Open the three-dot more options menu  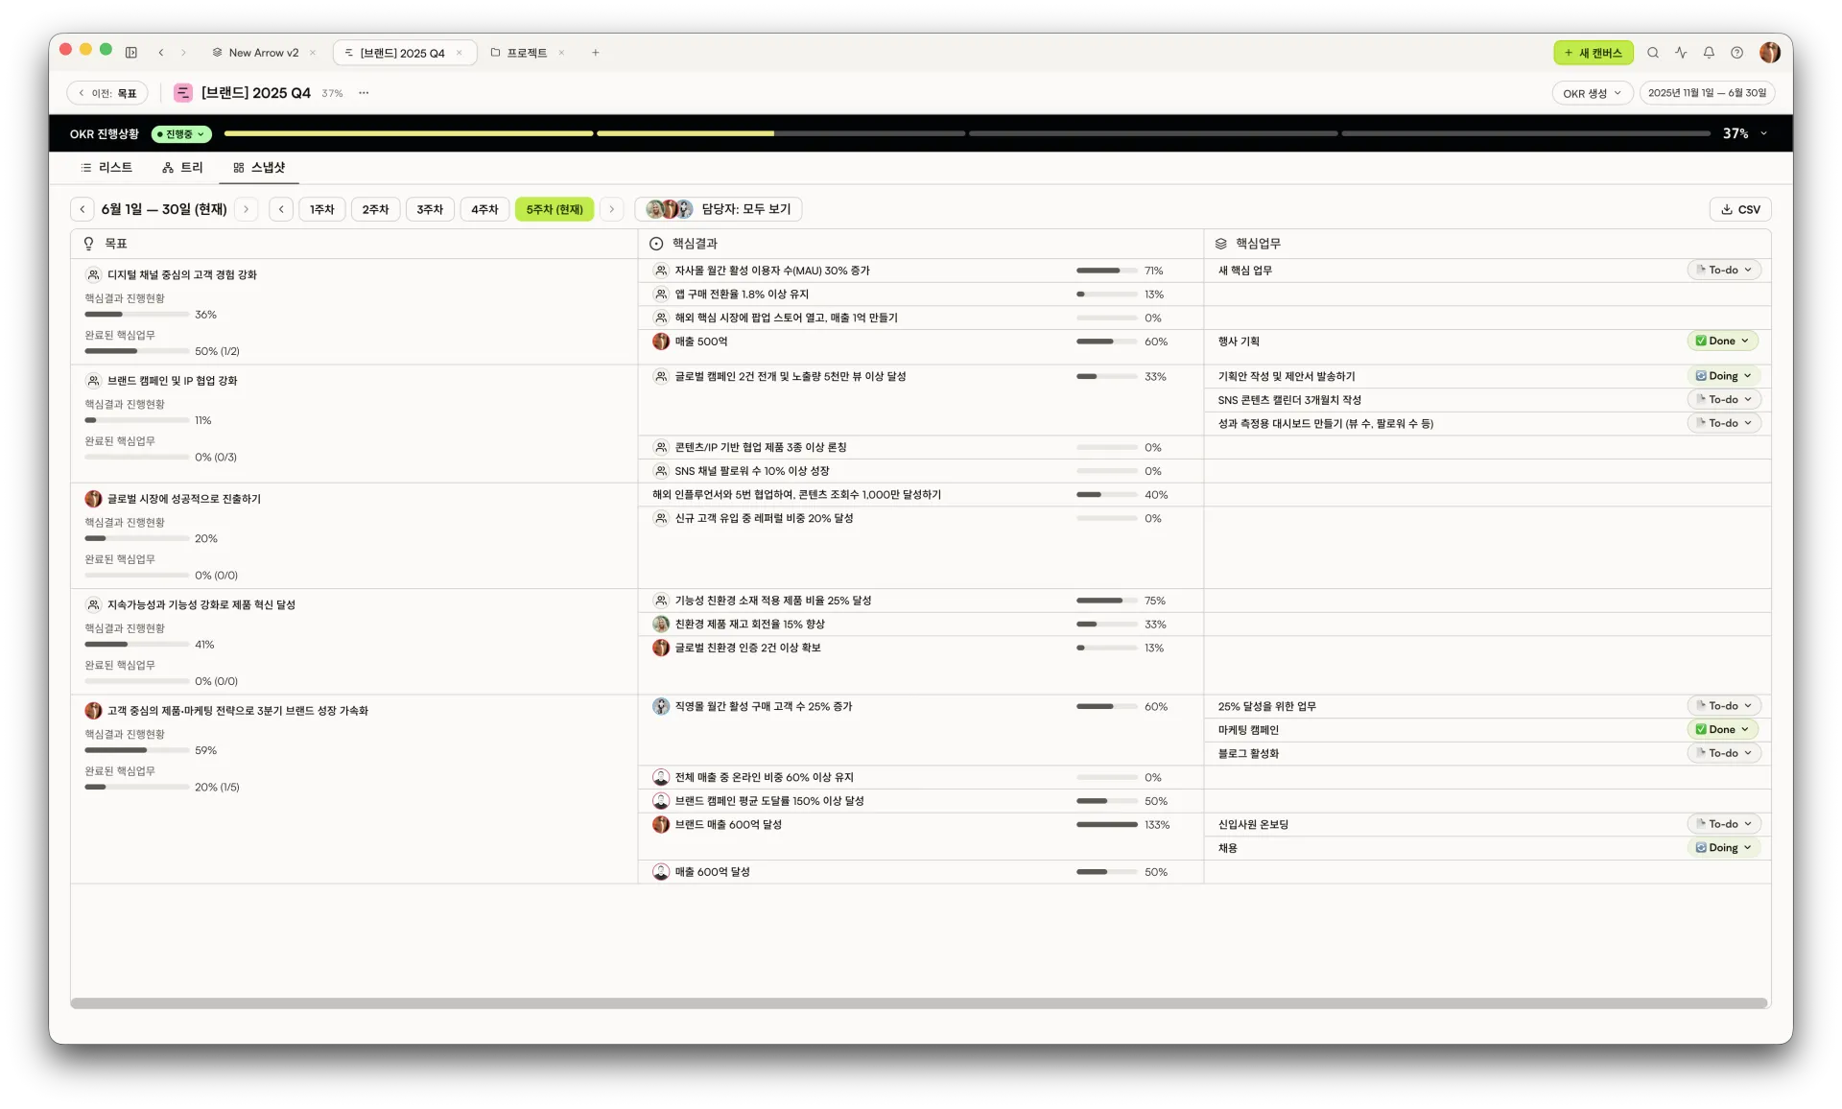[x=364, y=93]
